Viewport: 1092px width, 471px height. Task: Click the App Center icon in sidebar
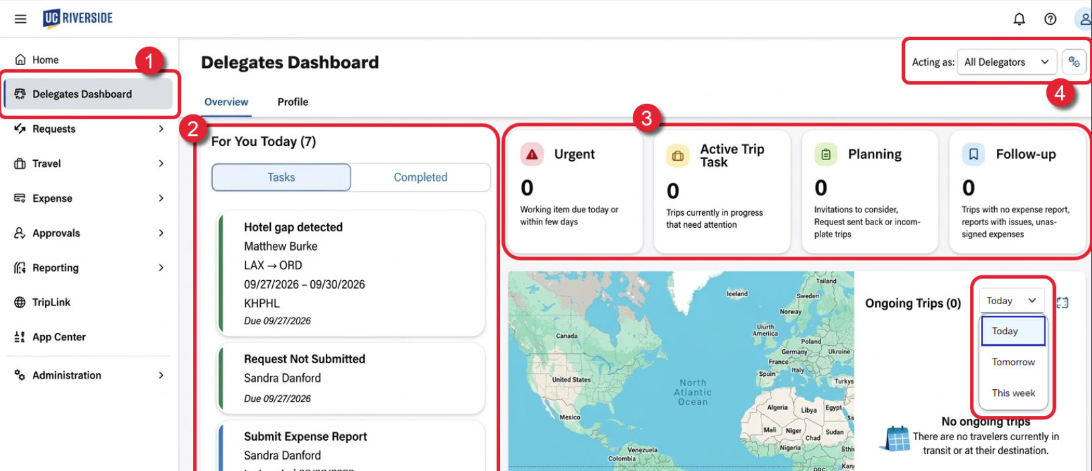20,337
